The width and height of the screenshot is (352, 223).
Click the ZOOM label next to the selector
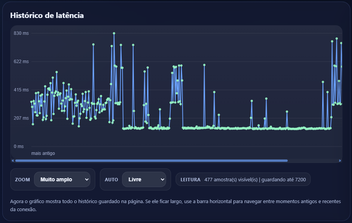22,179
